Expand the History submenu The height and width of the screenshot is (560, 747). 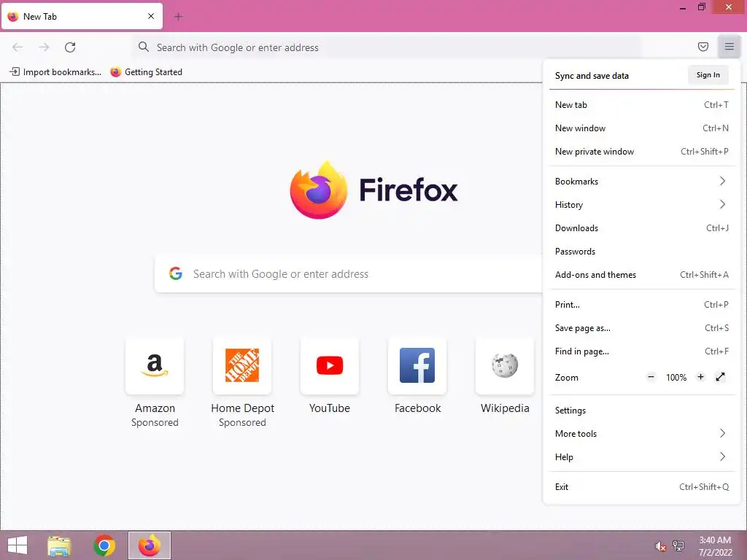click(x=642, y=205)
